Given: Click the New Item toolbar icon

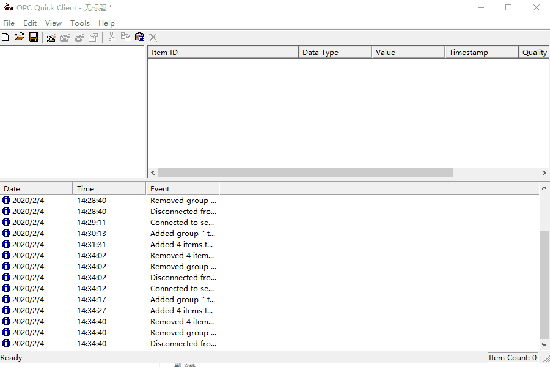Looking at the screenshot, I should pyautogui.click(x=79, y=37).
